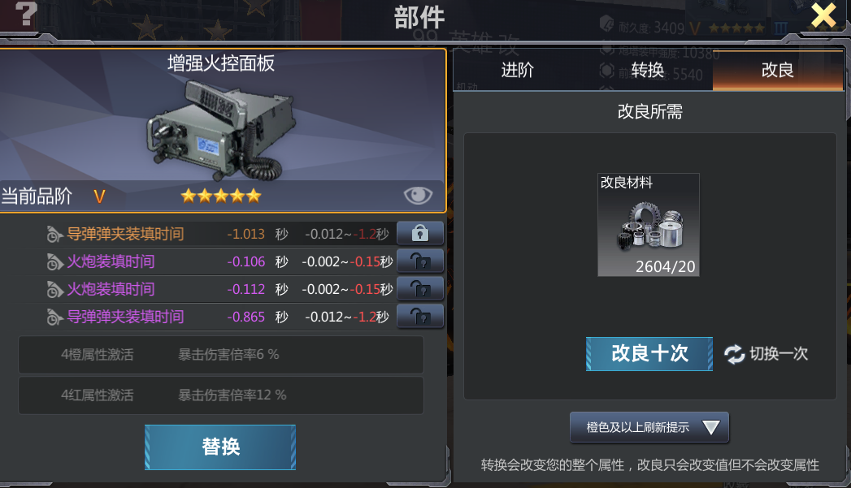851x488 pixels.
Task: Click the 改良材料 gears thumbnail
Action: point(649,224)
